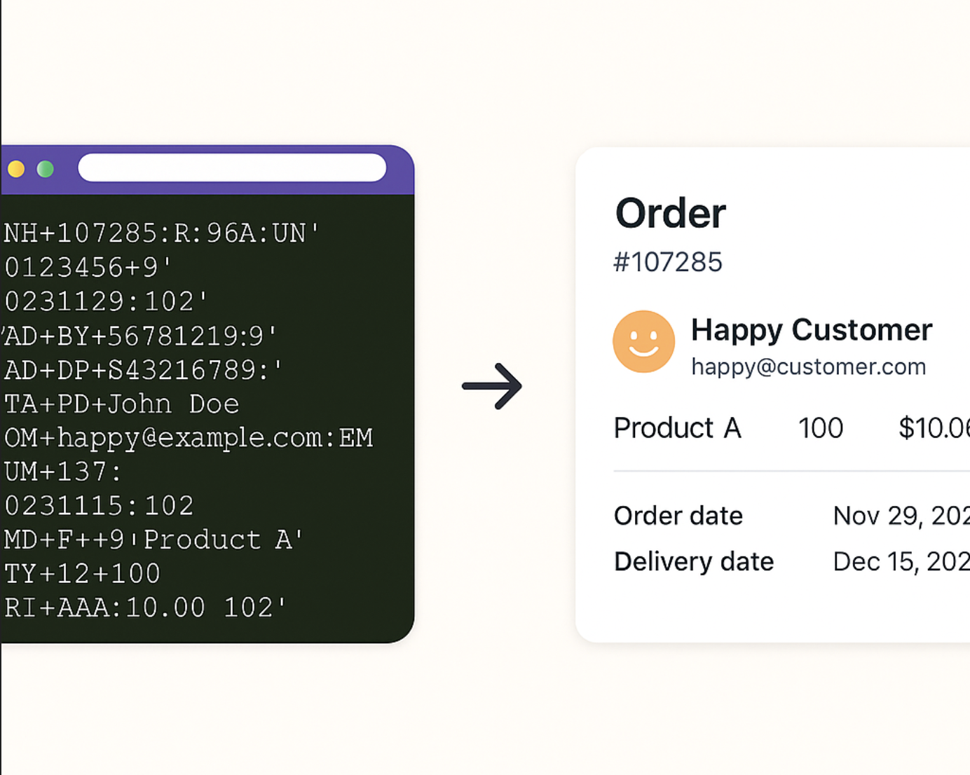This screenshot has height=775, width=970.
Task: Click the happy@example.com code line
Action: tap(189, 438)
